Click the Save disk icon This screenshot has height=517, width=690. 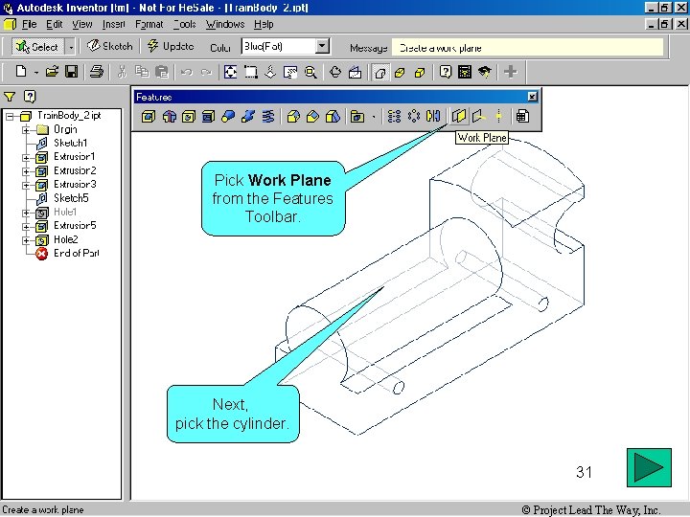71,72
